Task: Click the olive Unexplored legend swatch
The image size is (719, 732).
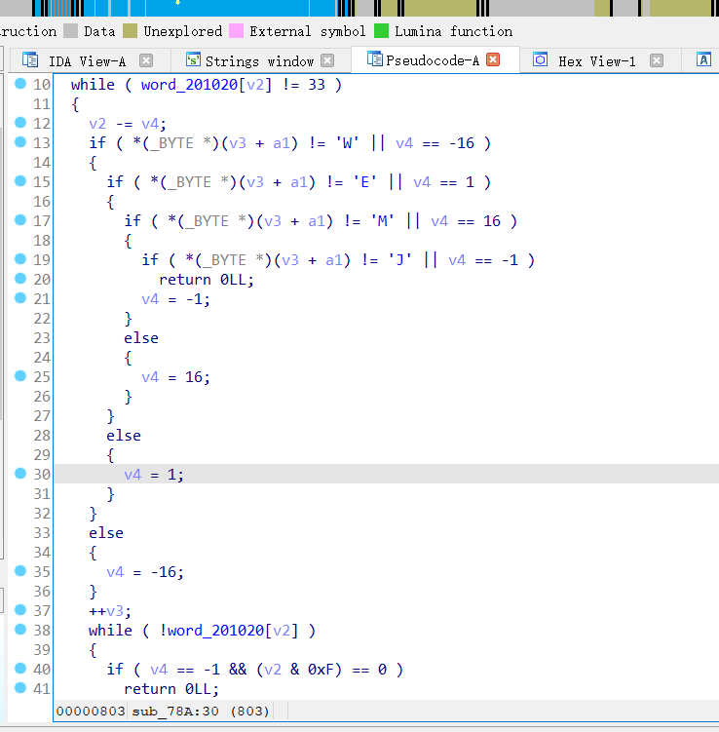Action: click(x=131, y=31)
